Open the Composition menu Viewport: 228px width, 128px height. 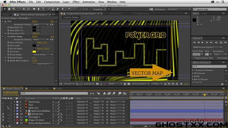pos(52,2)
